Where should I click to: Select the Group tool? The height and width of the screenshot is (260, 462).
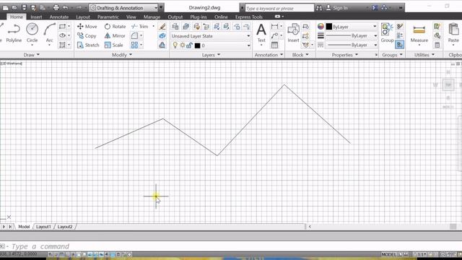click(x=387, y=33)
